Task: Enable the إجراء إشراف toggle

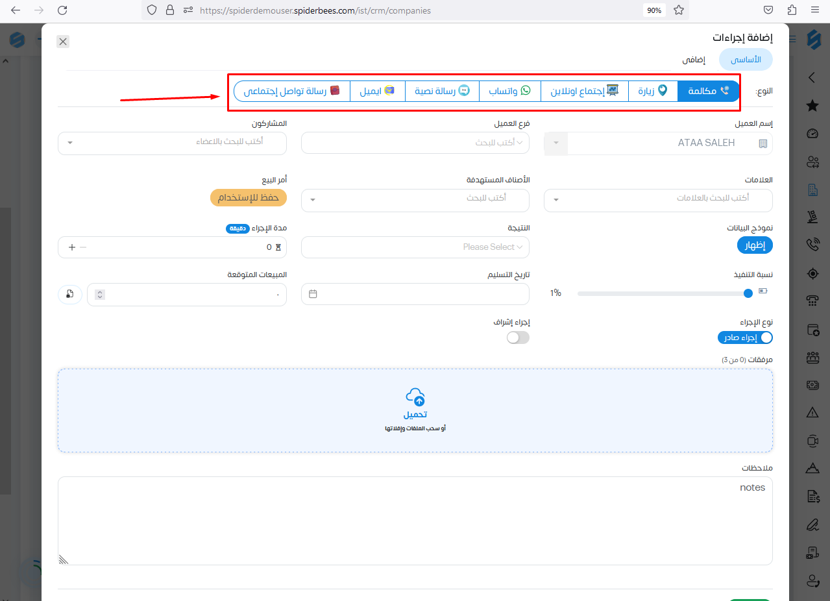Action: pos(518,337)
